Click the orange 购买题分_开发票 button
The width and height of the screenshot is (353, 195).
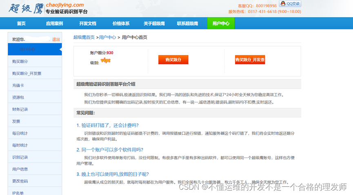250,60
